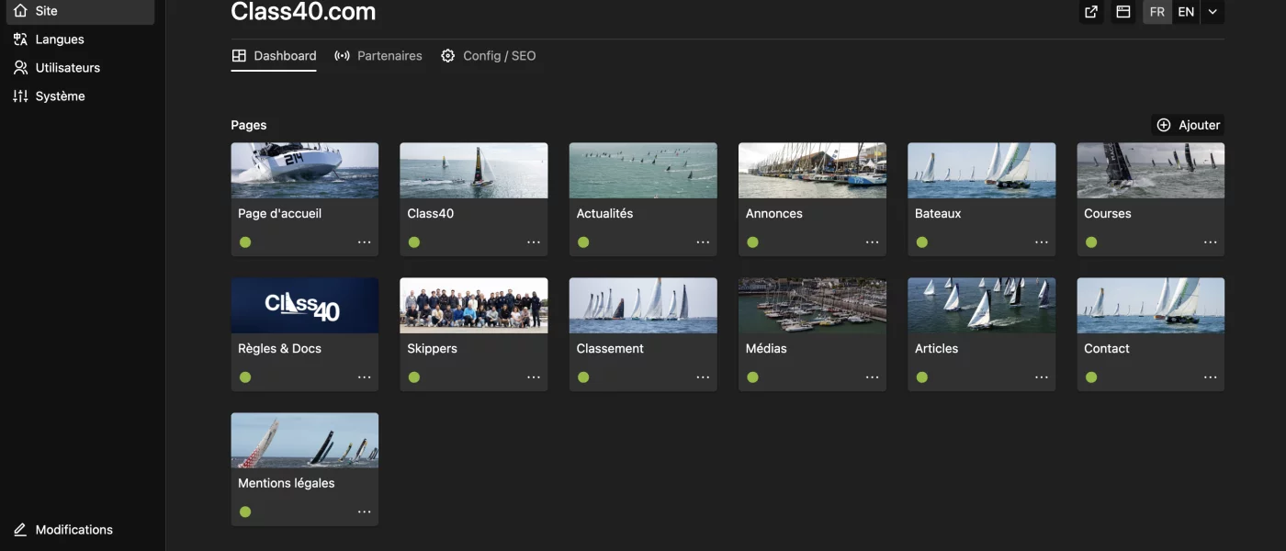The image size is (1286, 551).
Task: Open the Annonces page thumbnail
Action: [812, 170]
